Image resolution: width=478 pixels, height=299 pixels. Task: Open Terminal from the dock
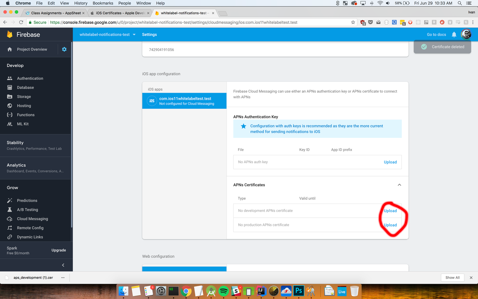point(173,291)
